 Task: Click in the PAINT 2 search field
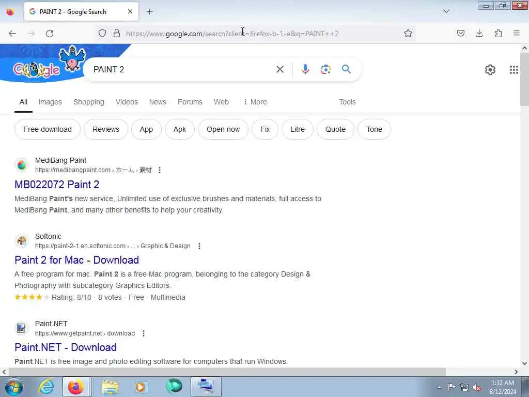tap(182, 69)
